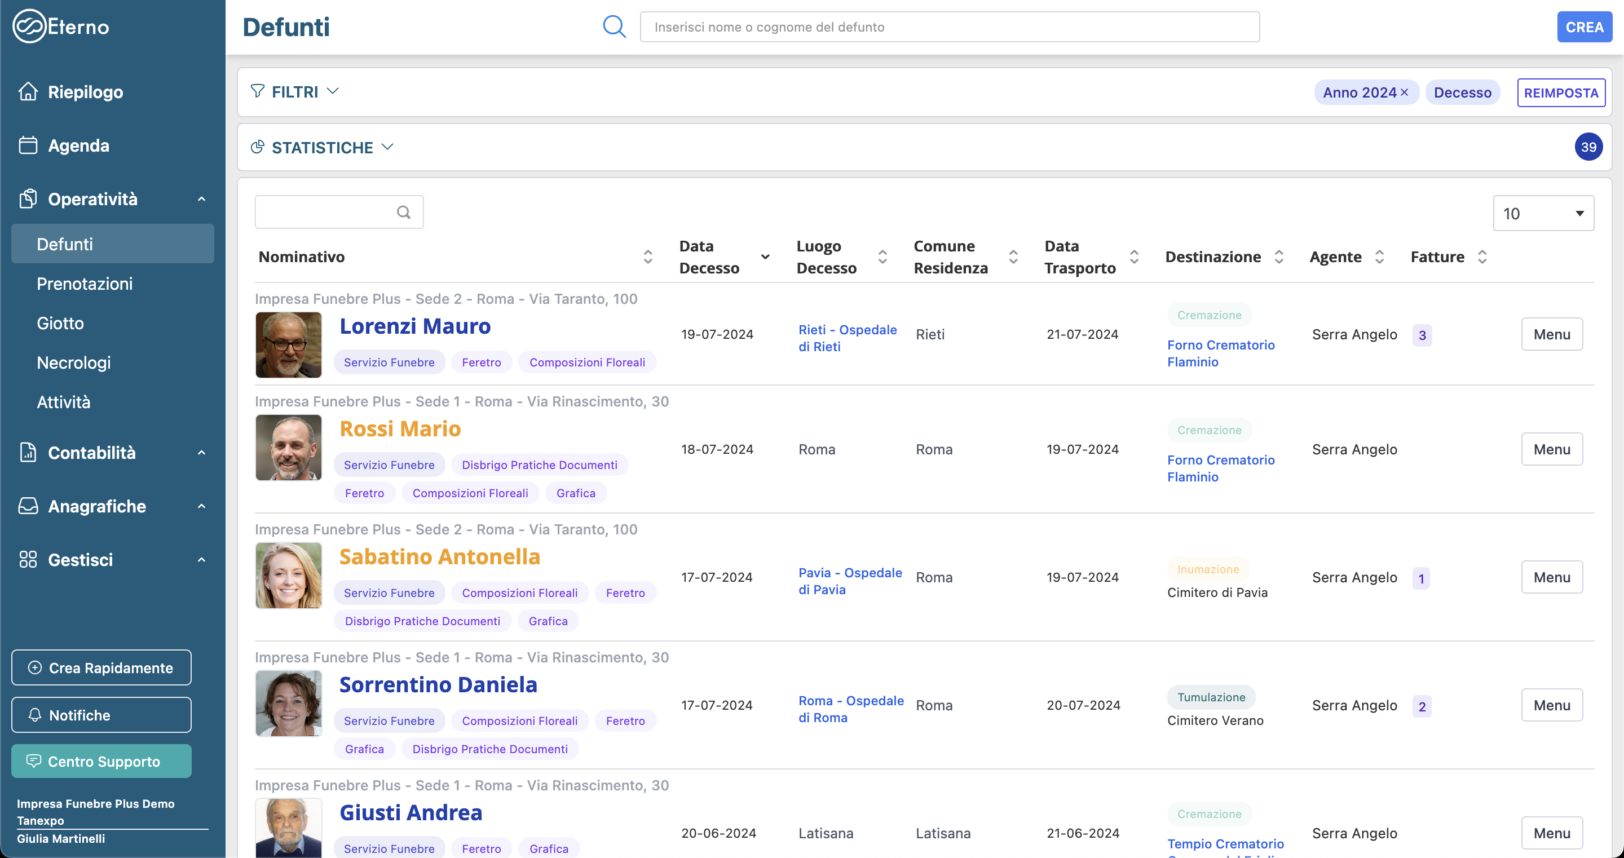Go to Necrologi sidebar item
Viewport: 1624px width, 858px height.
[74, 362]
